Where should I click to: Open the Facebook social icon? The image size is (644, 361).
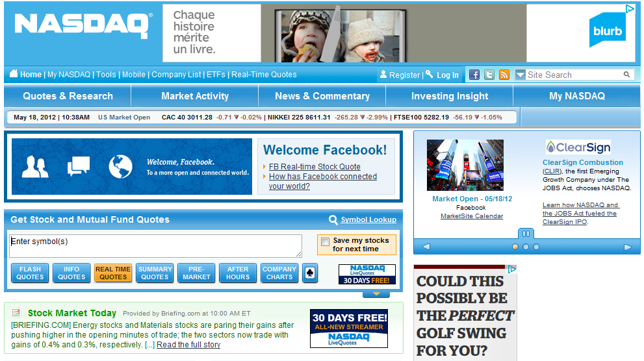click(474, 75)
